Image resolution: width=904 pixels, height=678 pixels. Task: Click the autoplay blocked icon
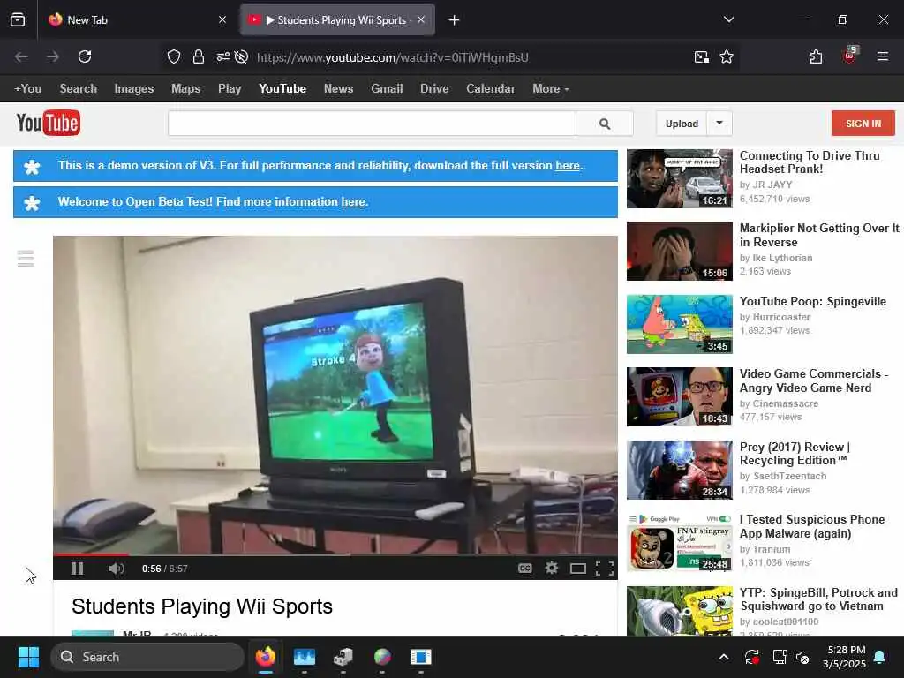click(242, 57)
